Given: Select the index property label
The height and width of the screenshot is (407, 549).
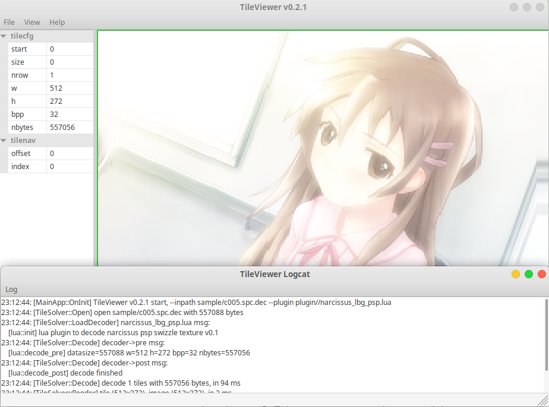Looking at the screenshot, I should click(x=27, y=167).
